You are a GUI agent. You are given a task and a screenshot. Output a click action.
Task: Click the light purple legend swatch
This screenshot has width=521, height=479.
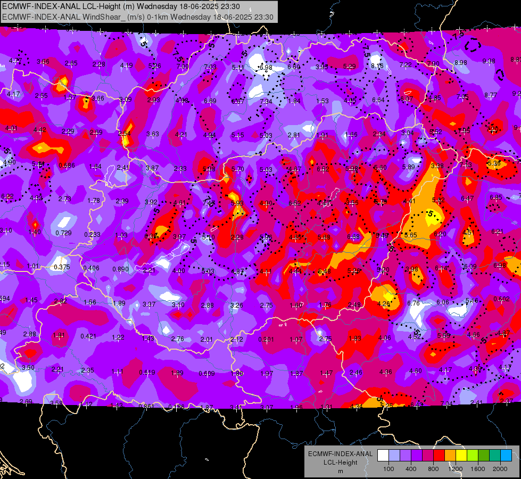coord(406,456)
